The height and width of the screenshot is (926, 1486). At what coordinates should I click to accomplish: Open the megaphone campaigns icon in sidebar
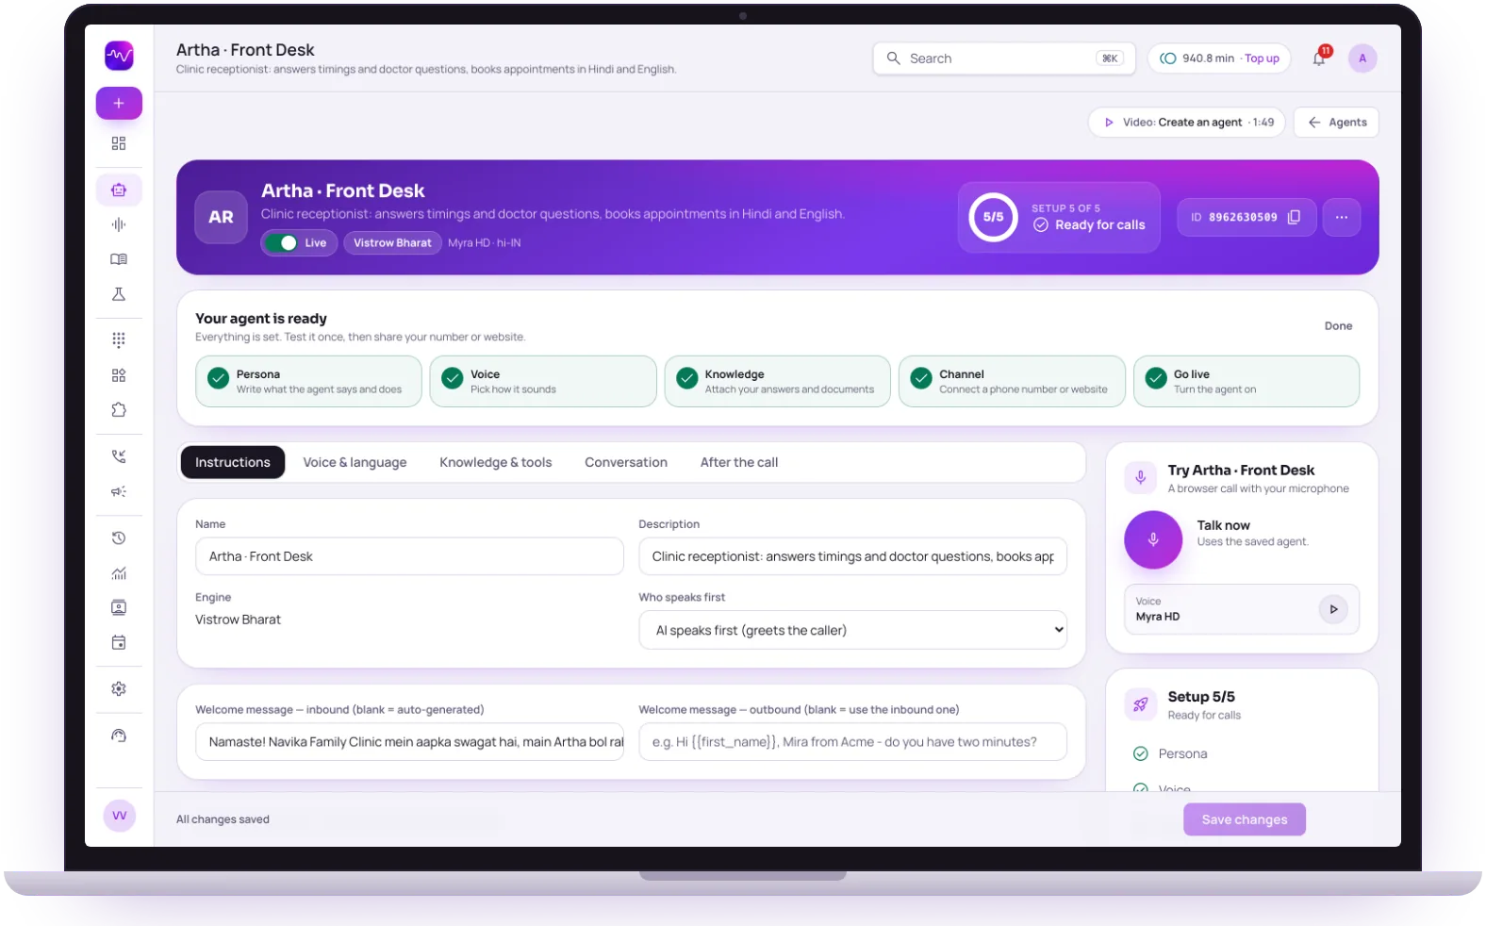119,491
